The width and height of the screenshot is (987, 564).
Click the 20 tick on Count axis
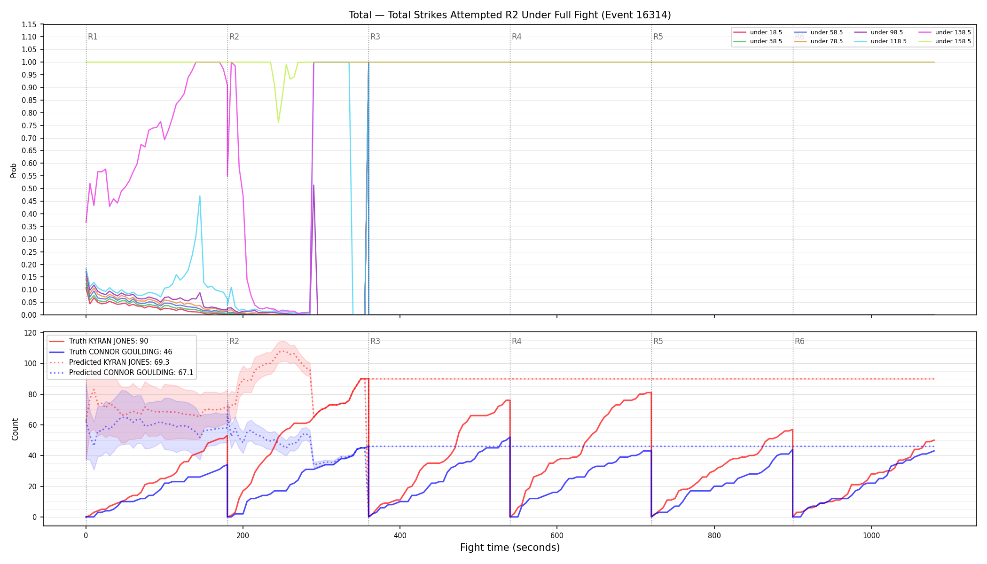pos(33,486)
